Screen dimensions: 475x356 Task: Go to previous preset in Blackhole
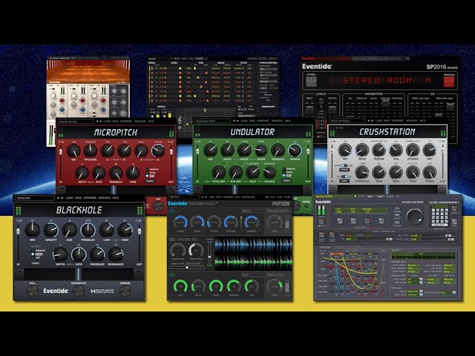click(x=58, y=198)
